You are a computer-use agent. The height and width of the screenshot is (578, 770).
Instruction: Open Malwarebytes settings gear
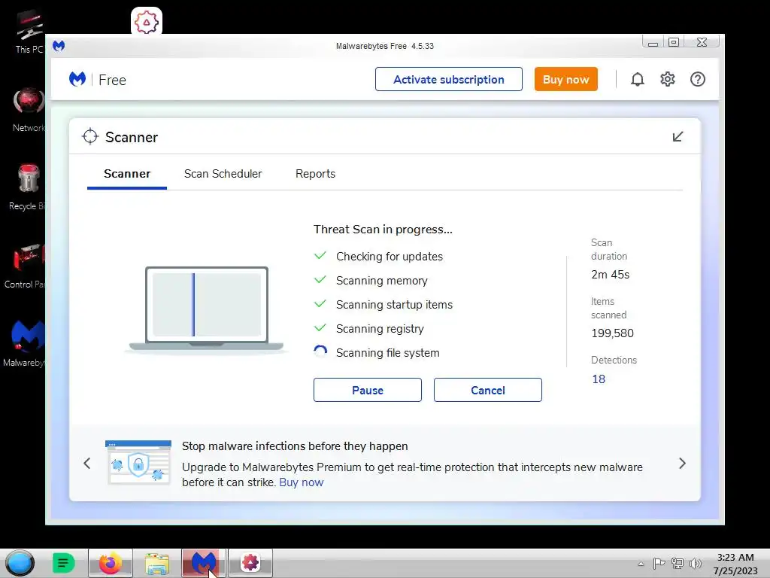pyautogui.click(x=668, y=79)
